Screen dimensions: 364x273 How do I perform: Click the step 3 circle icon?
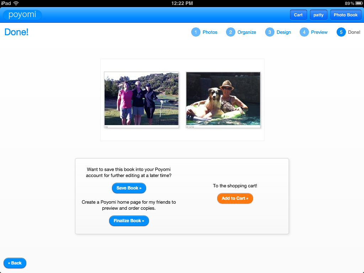pyautogui.click(x=269, y=32)
